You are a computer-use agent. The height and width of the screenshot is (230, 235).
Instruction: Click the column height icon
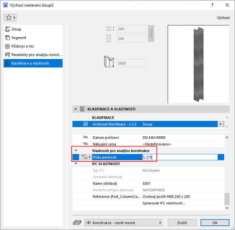(109, 62)
